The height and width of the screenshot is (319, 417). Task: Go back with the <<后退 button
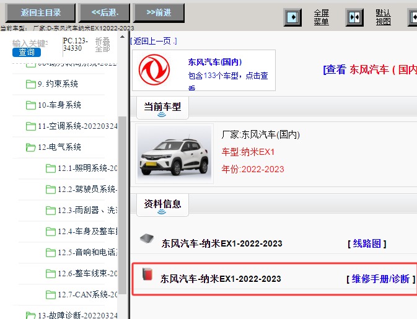pyautogui.click(x=105, y=13)
